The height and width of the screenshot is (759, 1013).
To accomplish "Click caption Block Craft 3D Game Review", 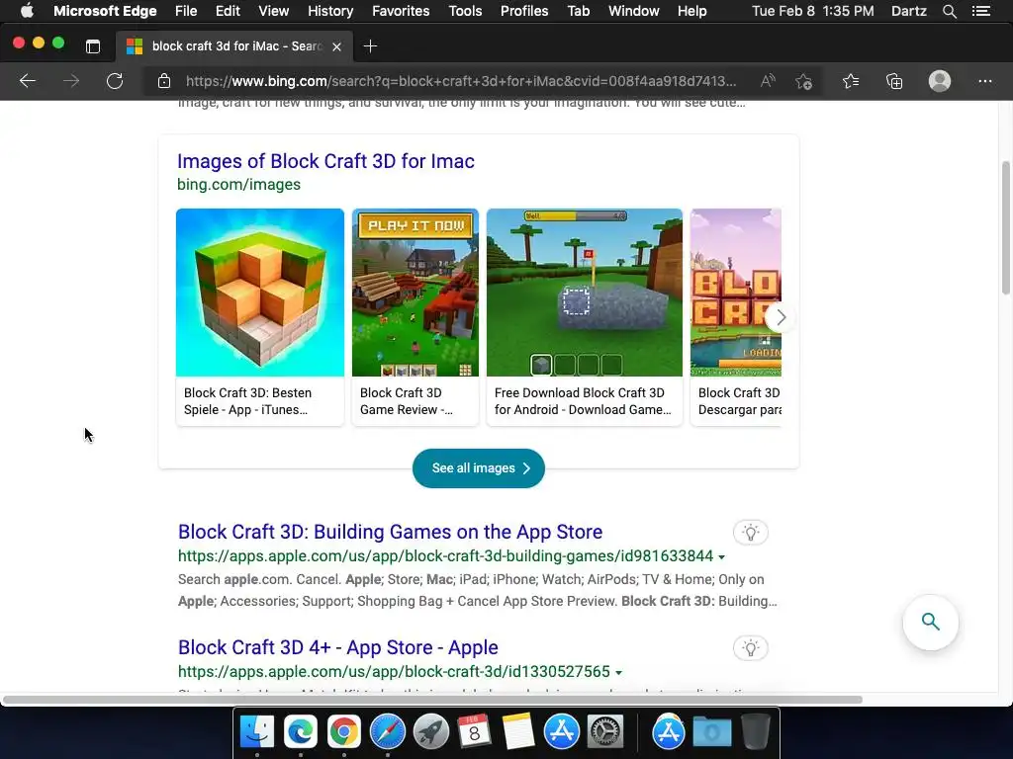I will [x=406, y=401].
